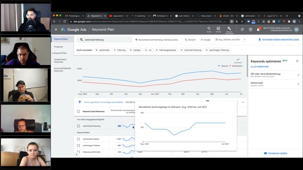This screenshot has height=170, width=303.
Task: Click the feedback icon beside Feedback geben
Action: point(265,153)
